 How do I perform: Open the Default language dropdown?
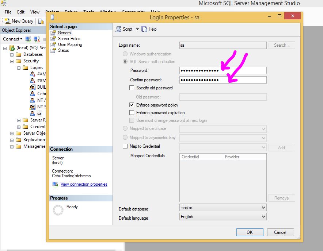pyautogui.click(x=263, y=217)
